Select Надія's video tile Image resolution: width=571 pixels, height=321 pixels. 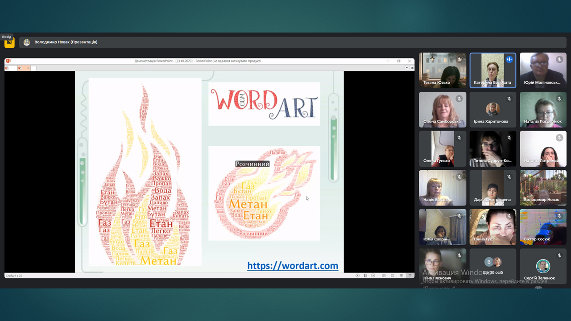[x=443, y=188]
